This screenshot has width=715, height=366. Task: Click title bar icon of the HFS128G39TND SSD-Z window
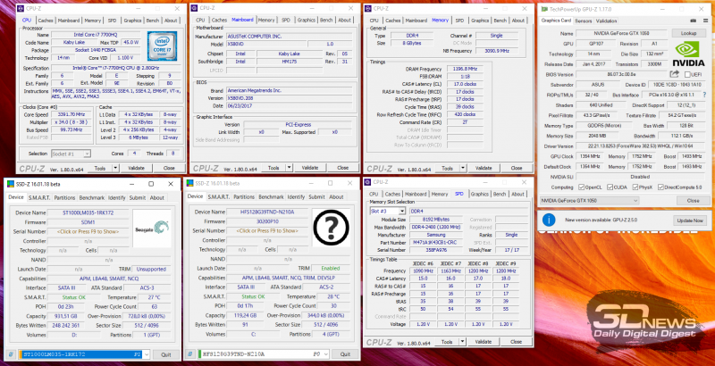[190, 184]
